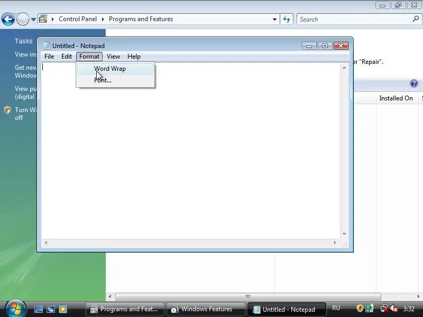Click the RU language indicator
Viewport: 423px width, 317px height.
click(336, 308)
